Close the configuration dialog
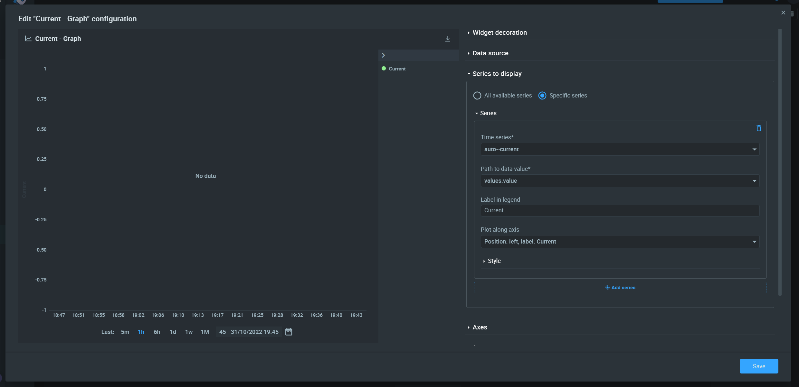The width and height of the screenshot is (799, 387). [x=783, y=13]
